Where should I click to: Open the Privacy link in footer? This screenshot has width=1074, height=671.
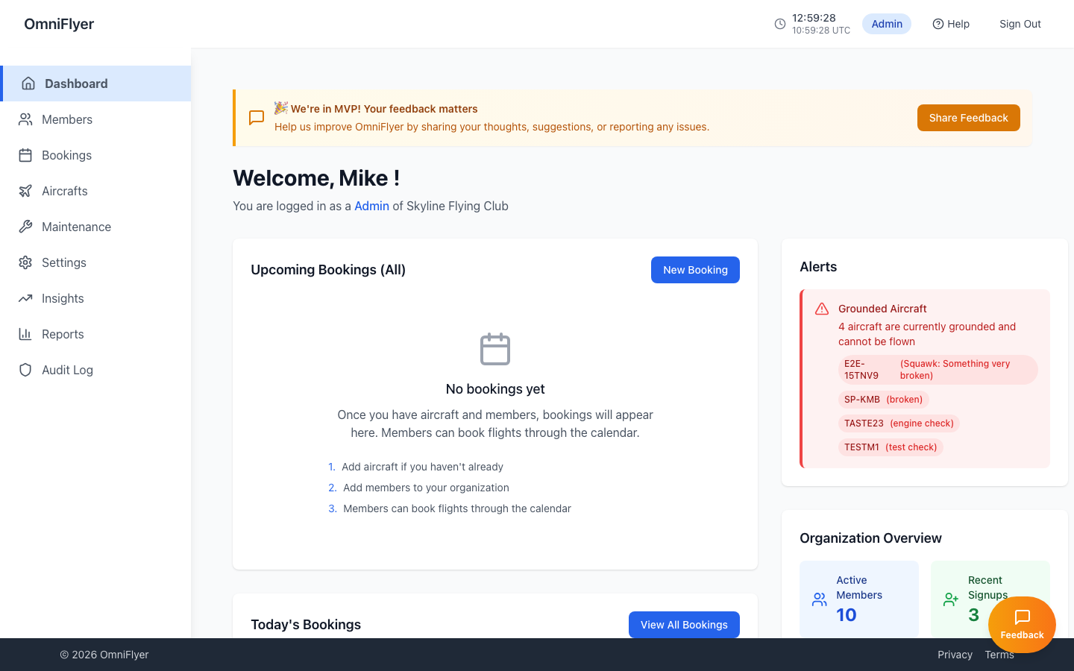tap(955, 655)
